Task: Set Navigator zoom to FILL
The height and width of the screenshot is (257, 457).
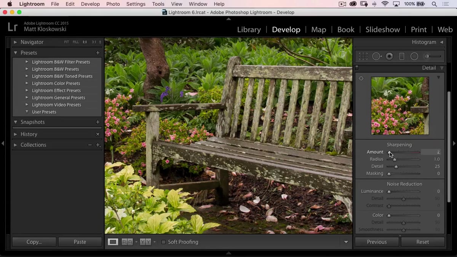Action: tap(76, 42)
